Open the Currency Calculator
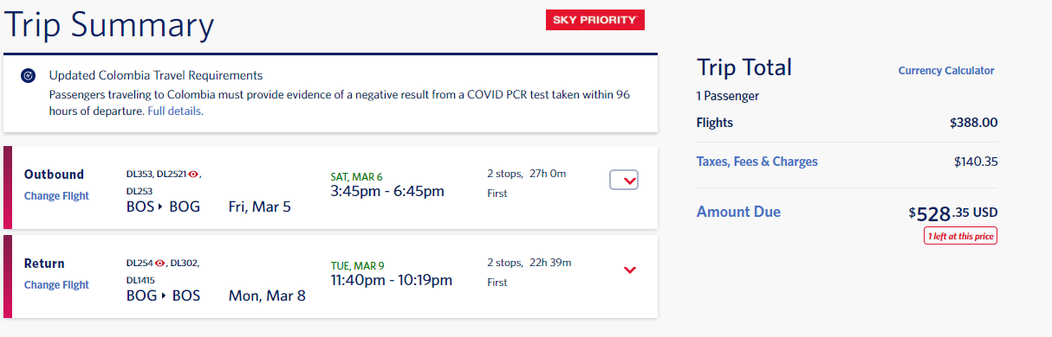This screenshot has width=1052, height=337. click(x=946, y=71)
